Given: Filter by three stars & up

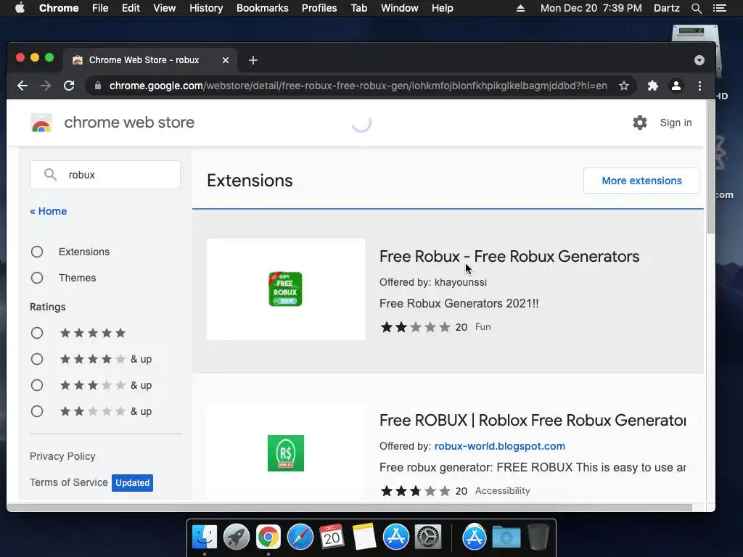Looking at the screenshot, I should 37,385.
